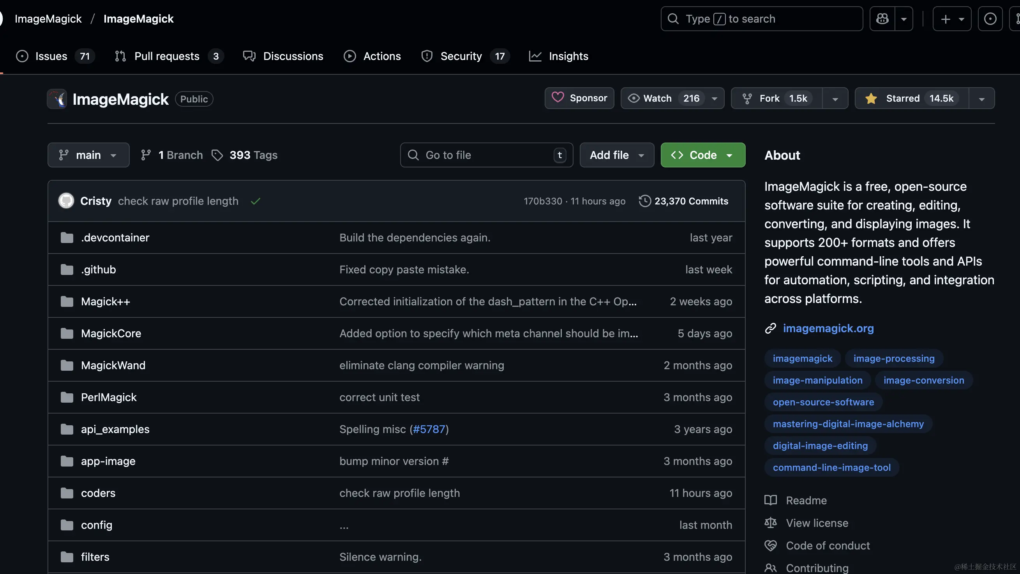Open commit history clock icon
Image resolution: width=1020 pixels, height=574 pixels.
[645, 201]
